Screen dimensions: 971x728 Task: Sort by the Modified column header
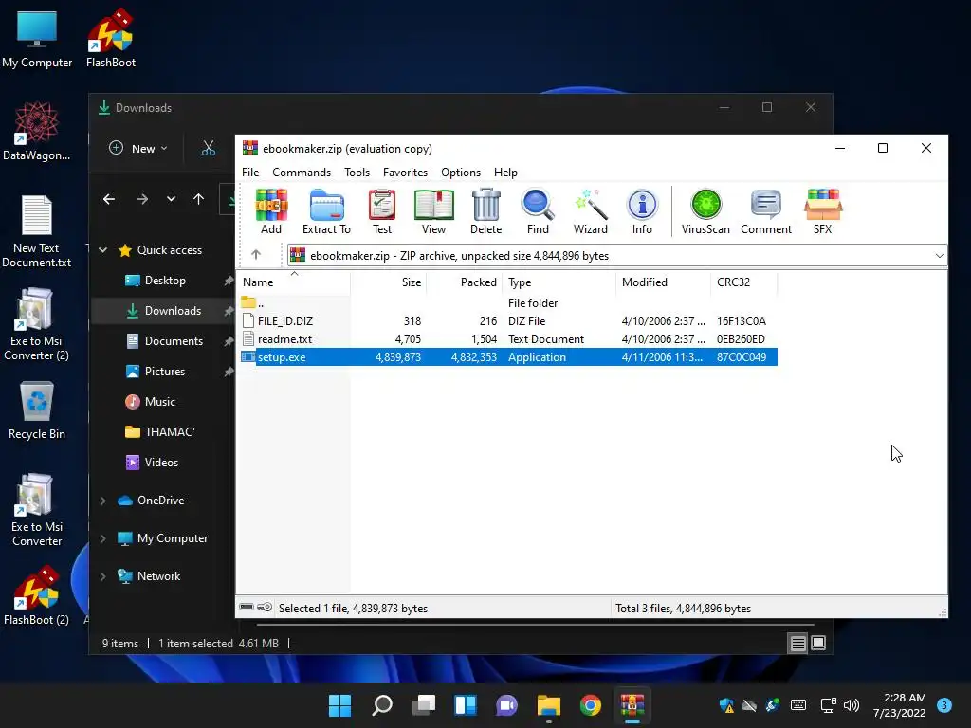click(x=663, y=282)
